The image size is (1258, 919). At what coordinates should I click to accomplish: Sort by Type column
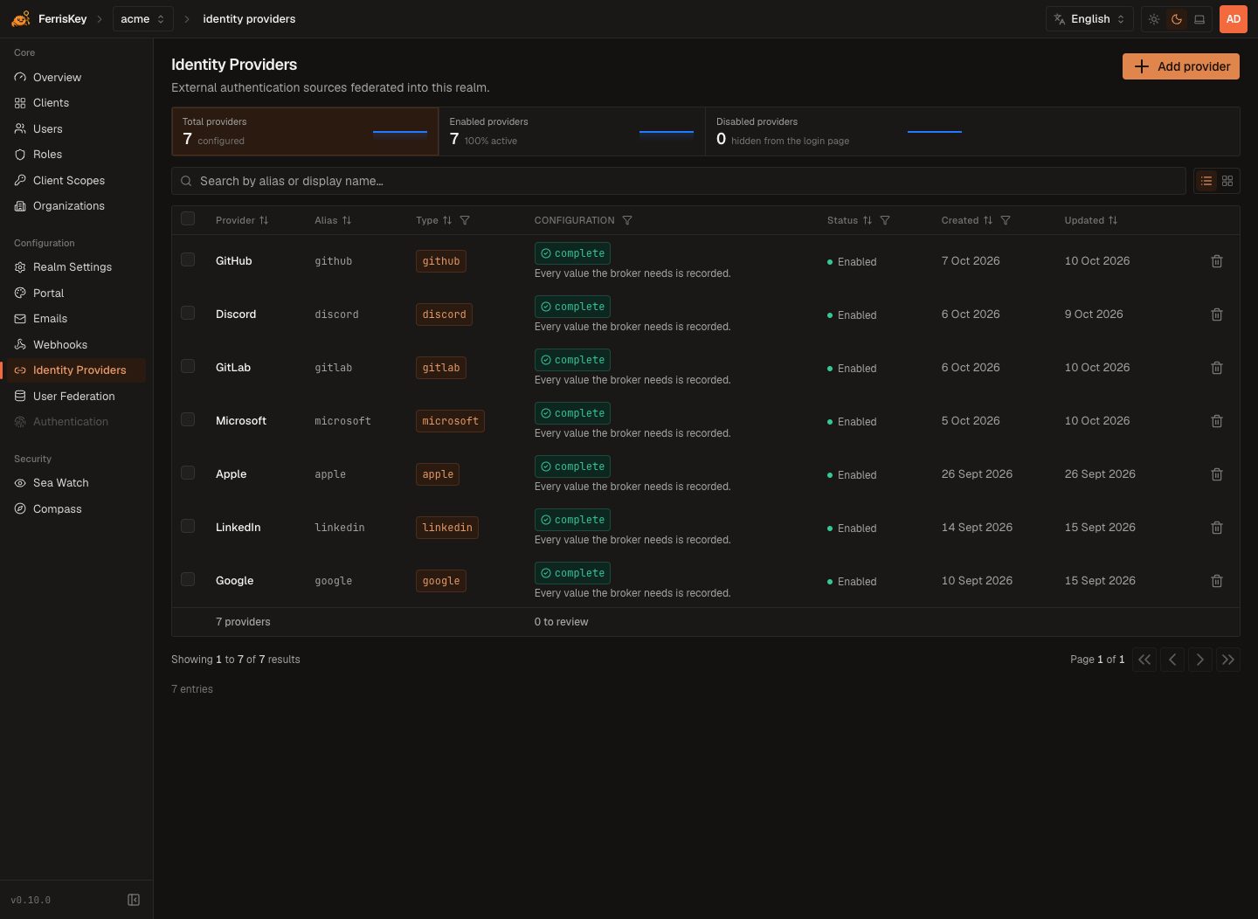coord(434,220)
